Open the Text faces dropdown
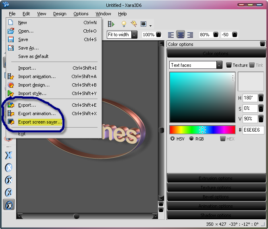The height and width of the screenshot is (229, 268). 219,65
